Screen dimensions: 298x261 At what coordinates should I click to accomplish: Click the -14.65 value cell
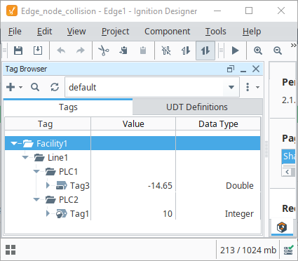(x=133, y=185)
